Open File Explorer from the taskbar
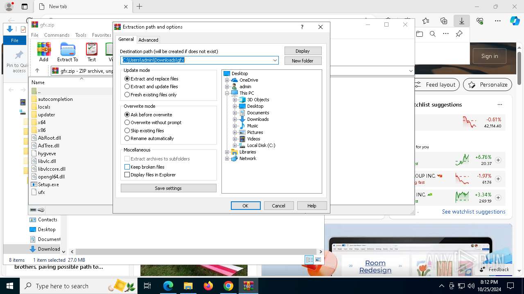524x294 pixels. point(188,286)
